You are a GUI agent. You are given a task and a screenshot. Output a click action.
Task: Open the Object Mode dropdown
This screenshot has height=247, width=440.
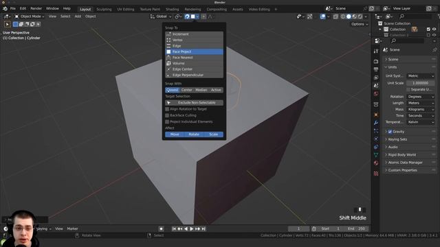point(29,16)
